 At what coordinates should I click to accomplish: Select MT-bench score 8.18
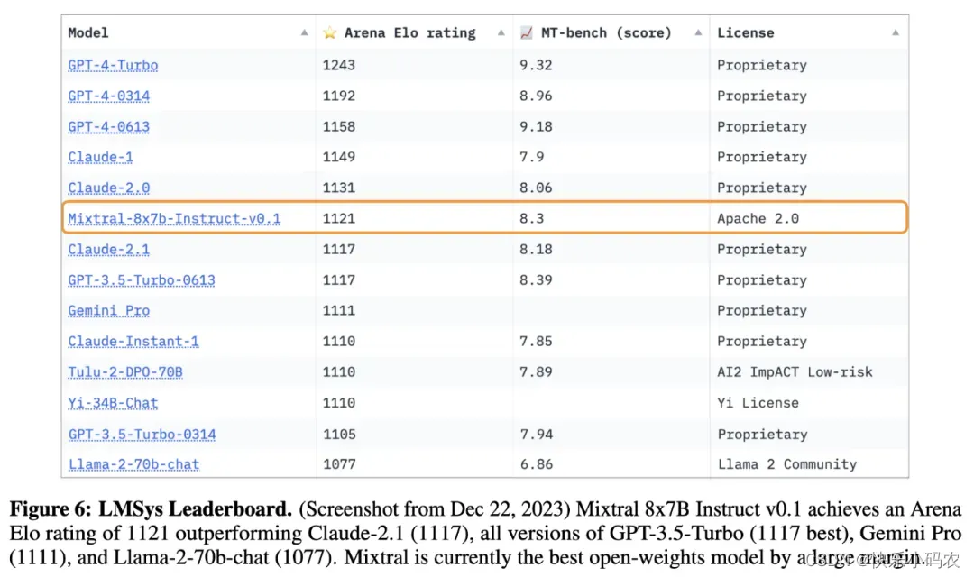pos(536,250)
